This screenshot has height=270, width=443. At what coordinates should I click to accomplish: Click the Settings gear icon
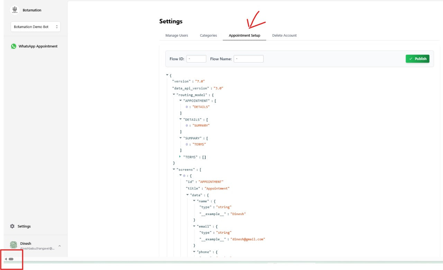pos(12,226)
